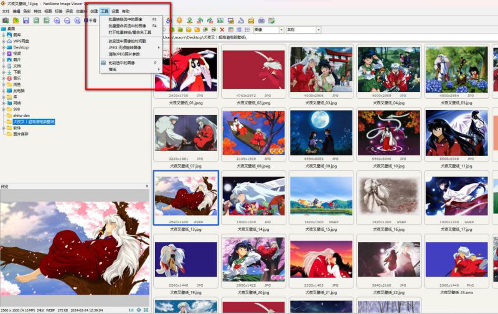Click the icon left of the envelope
This screenshot has width=498, height=314.
[x=241, y=21]
